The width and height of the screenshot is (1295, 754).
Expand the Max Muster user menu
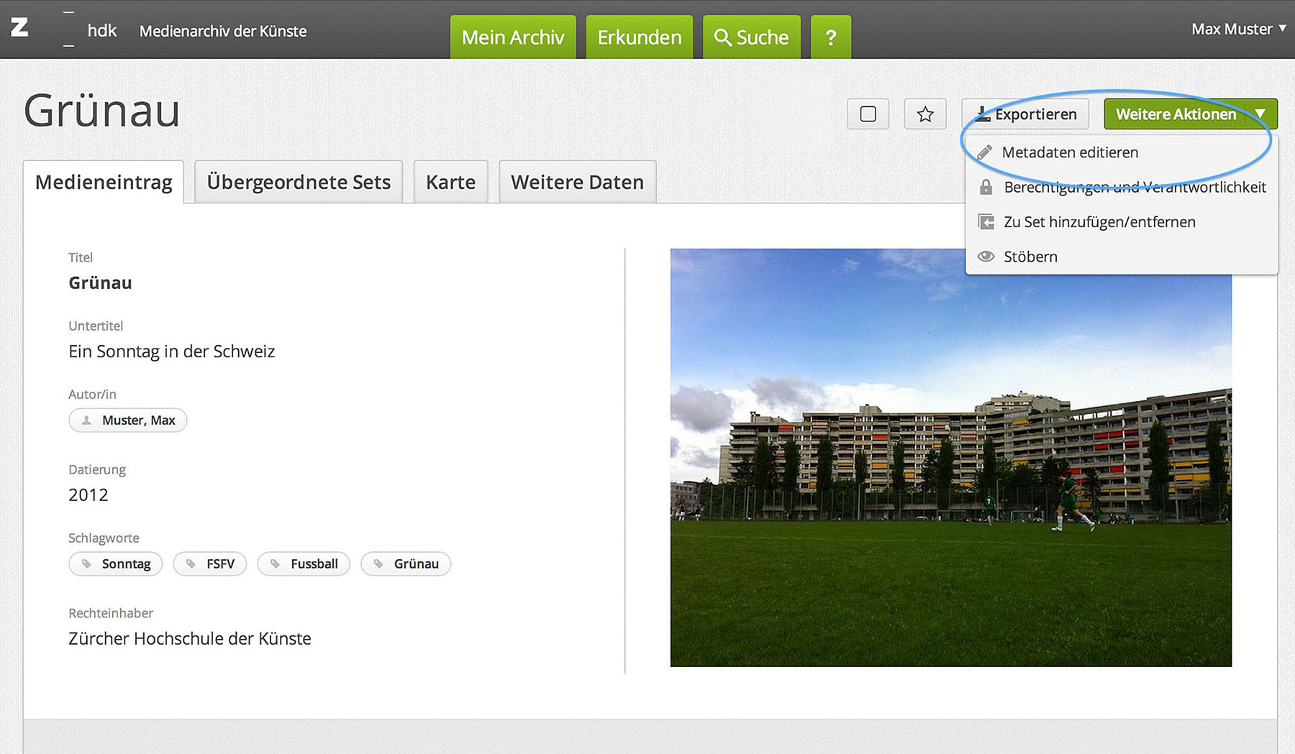coord(1237,29)
